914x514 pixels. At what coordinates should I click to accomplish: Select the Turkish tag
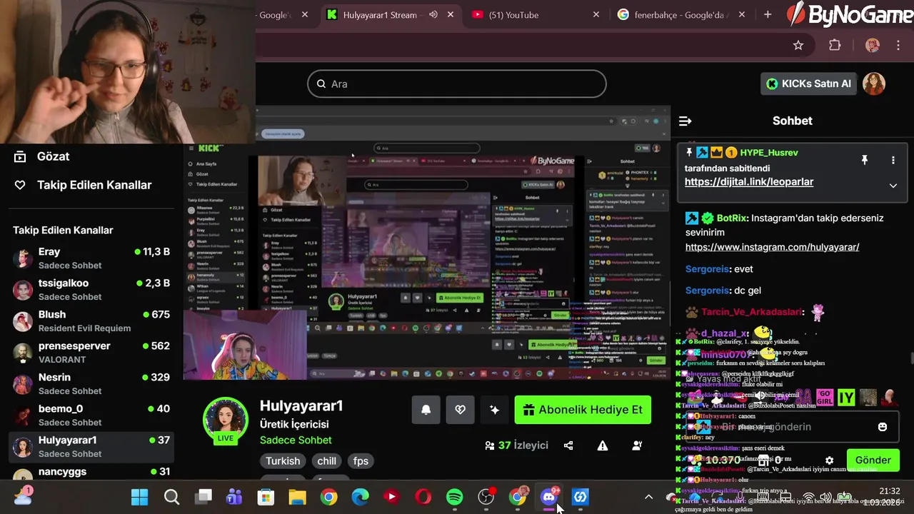tap(283, 461)
